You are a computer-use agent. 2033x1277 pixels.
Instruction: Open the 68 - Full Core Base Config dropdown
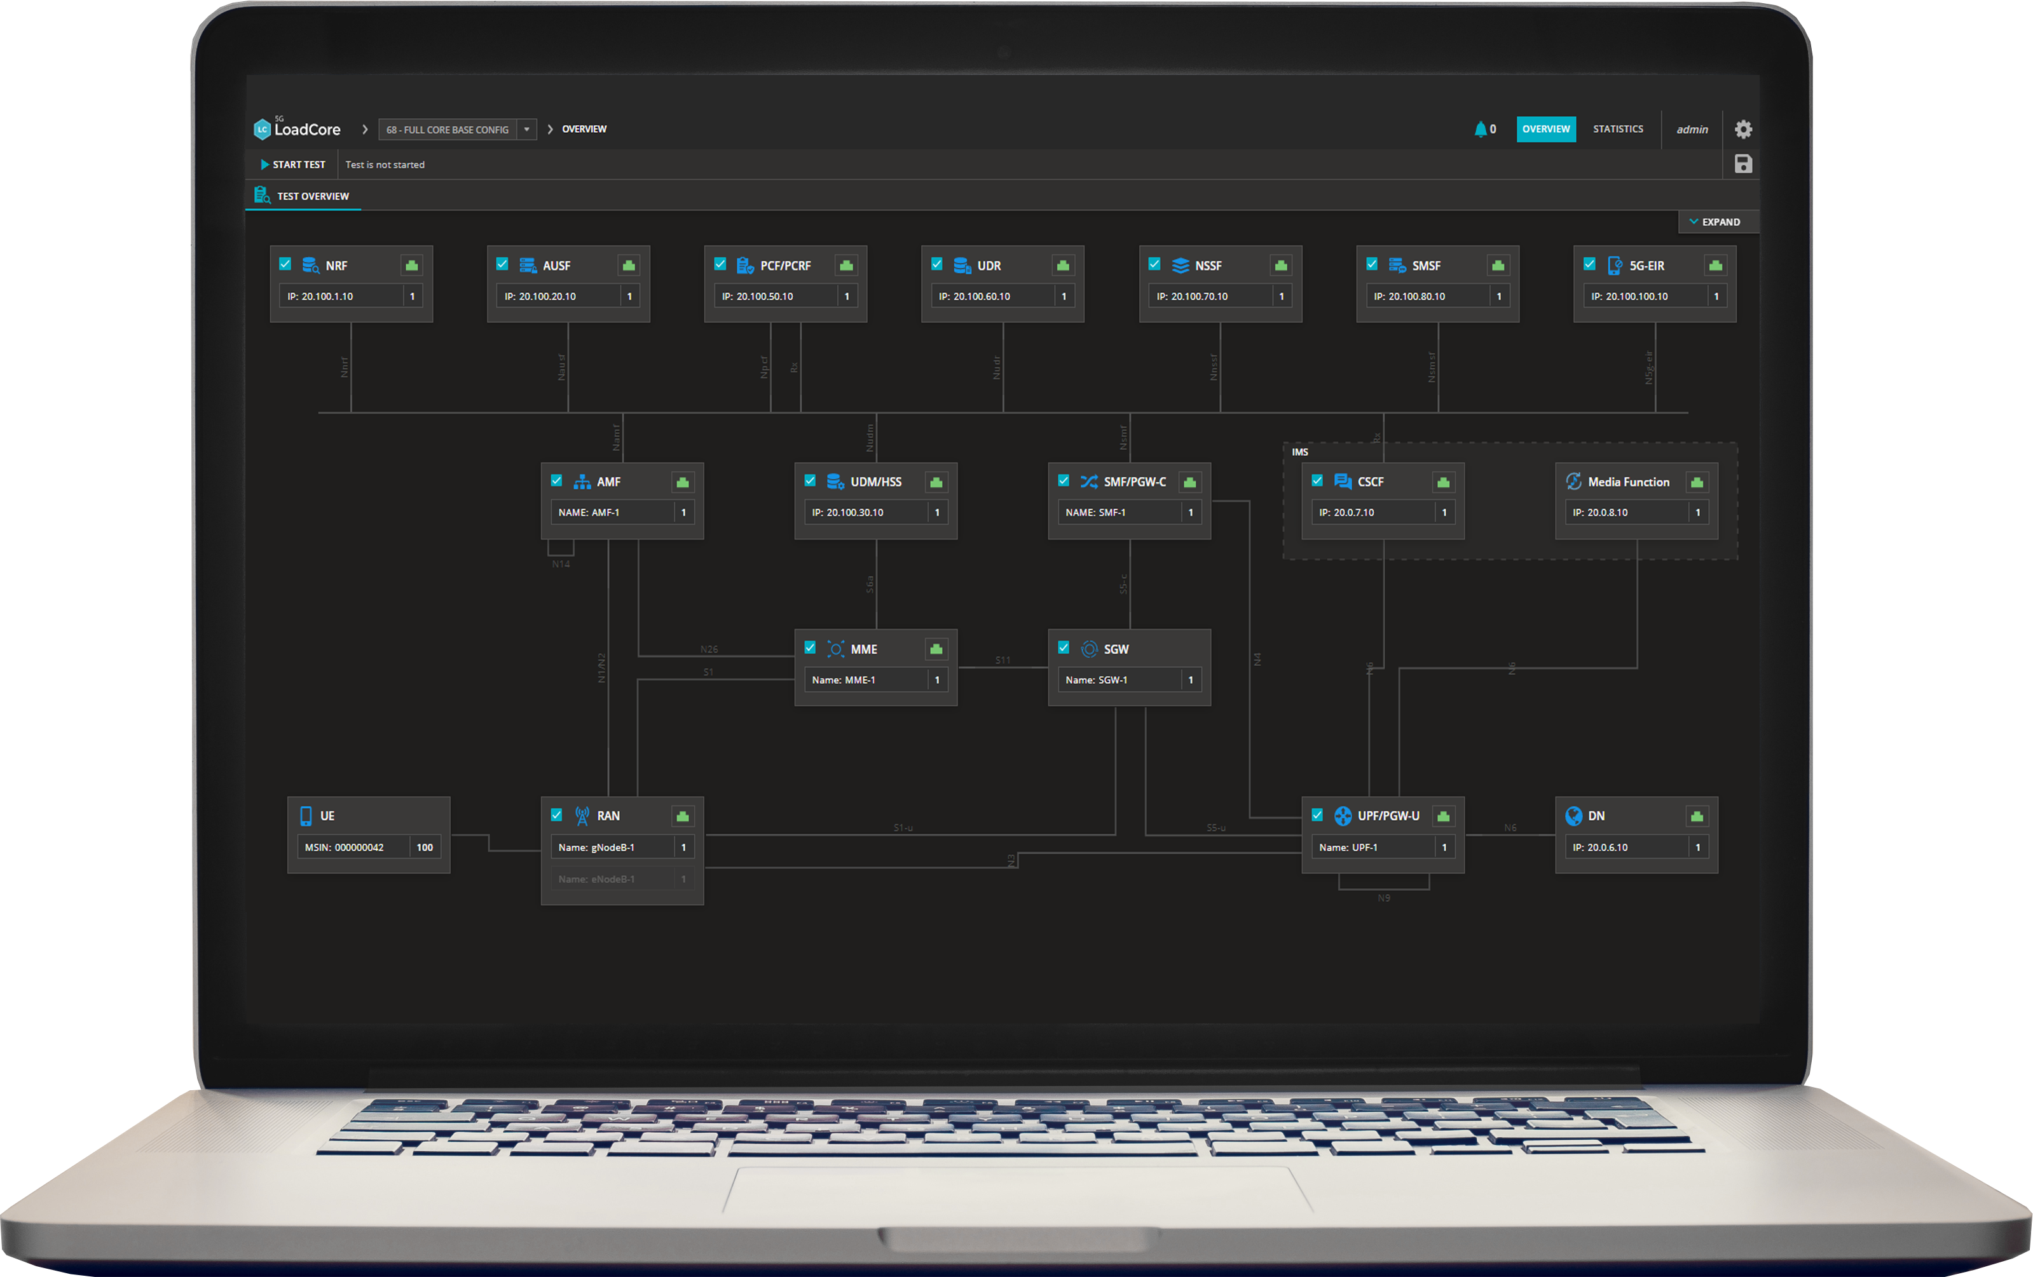pos(526,130)
